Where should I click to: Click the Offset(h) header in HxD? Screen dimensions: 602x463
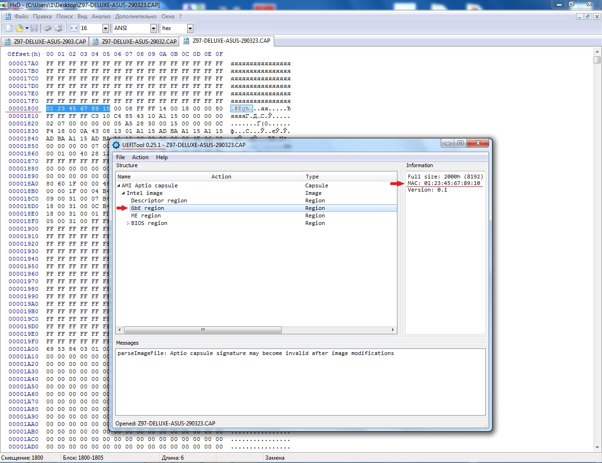[x=24, y=54]
